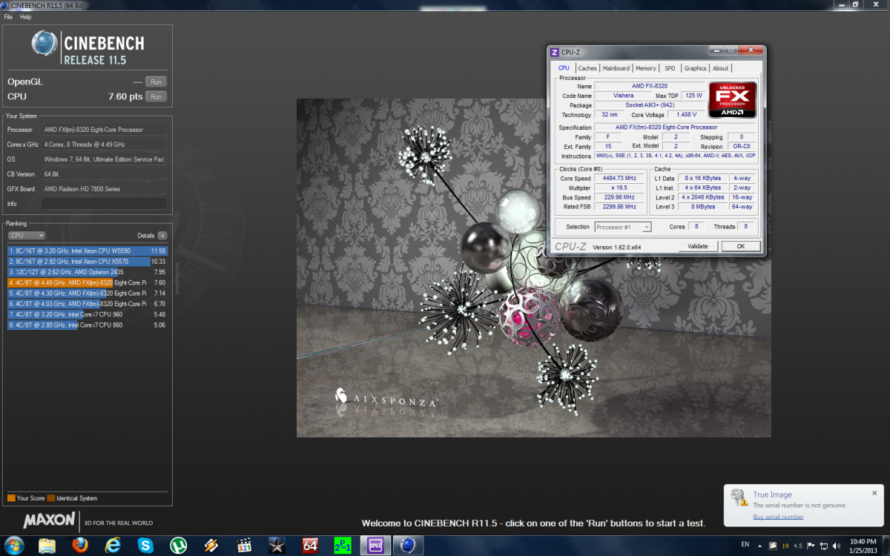This screenshot has height=556, width=890.
Task: Click the Details arrow button in Ranking
Action: pos(162,235)
